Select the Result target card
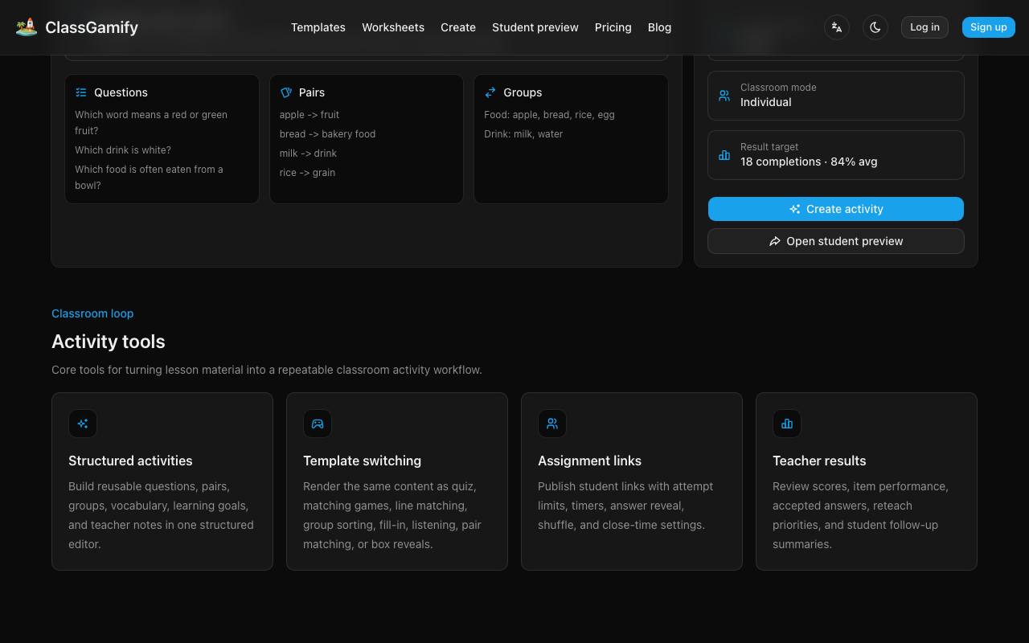 coord(836,155)
